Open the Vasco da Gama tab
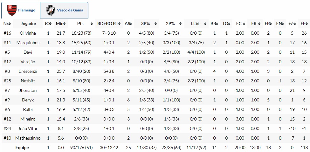The image size is (310, 152). coord(64,10)
